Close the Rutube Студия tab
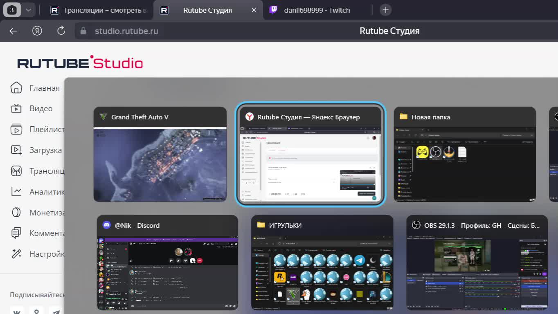The width and height of the screenshot is (558, 314). pos(254,10)
